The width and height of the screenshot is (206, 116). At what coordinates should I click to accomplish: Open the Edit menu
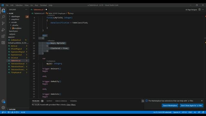click(x=12, y=5)
